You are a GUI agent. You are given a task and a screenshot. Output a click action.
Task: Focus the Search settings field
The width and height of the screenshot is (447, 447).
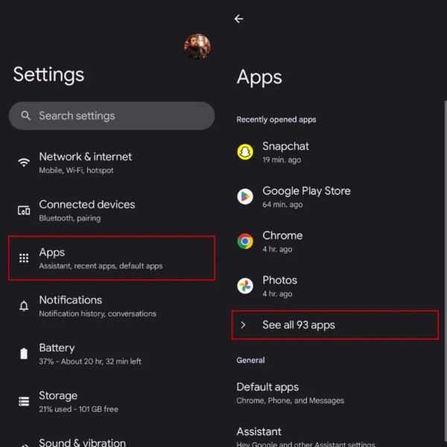(x=112, y=115)
